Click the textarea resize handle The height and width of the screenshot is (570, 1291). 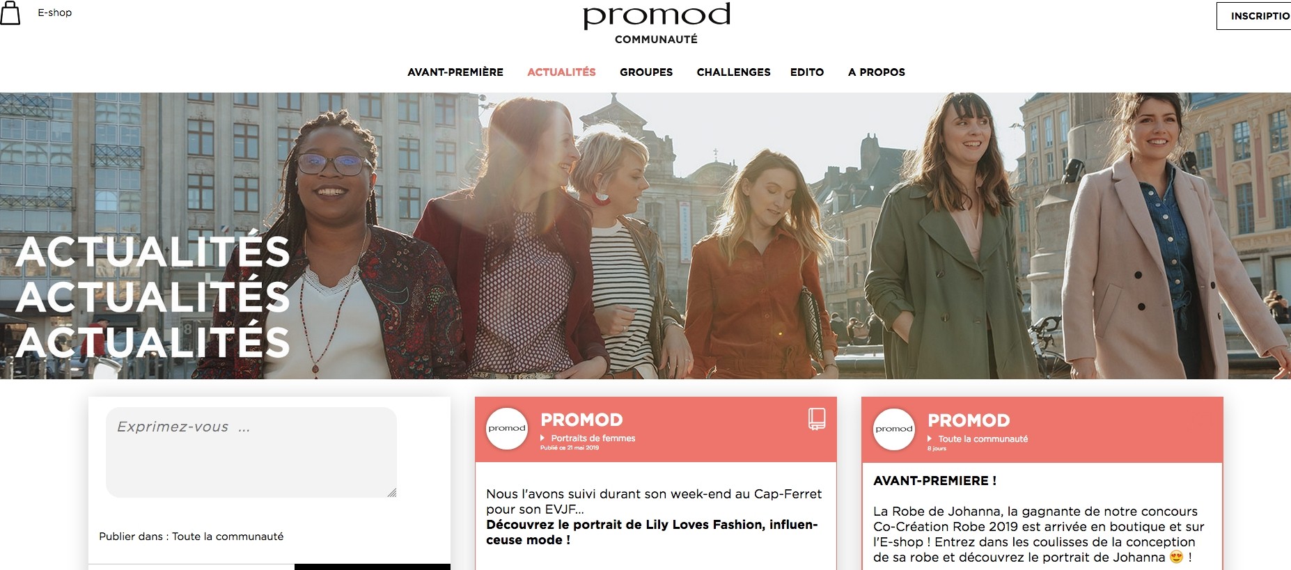[392, 493]
